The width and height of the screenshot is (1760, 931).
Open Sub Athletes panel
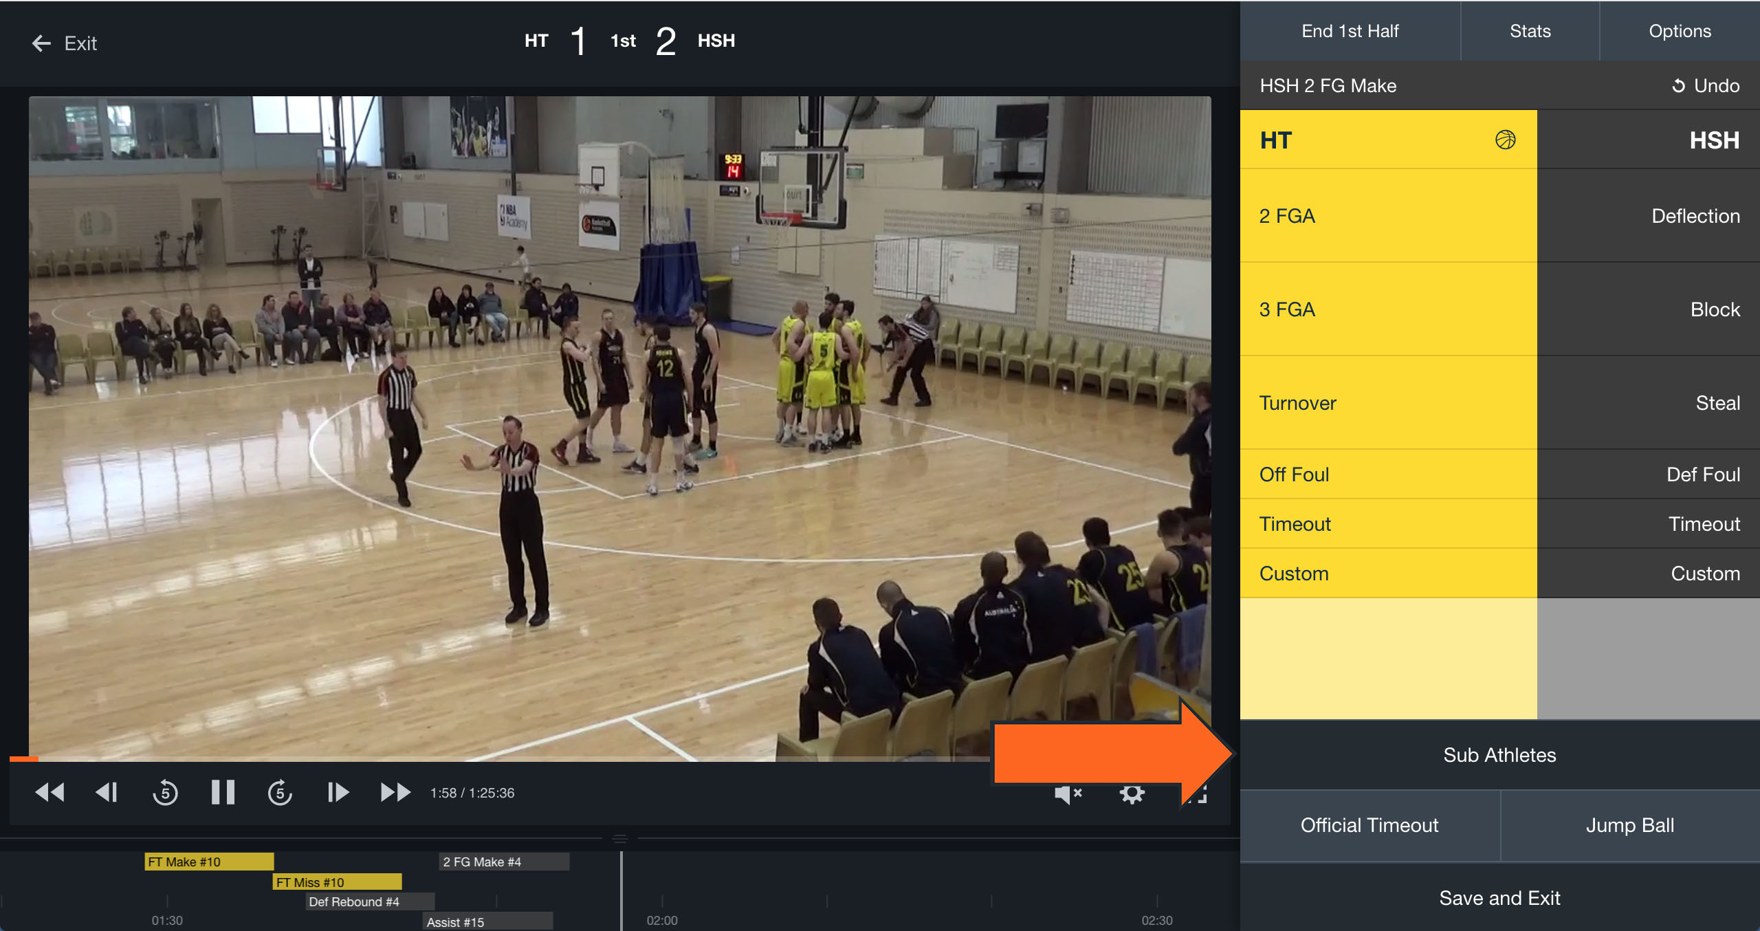point(1499,755)
